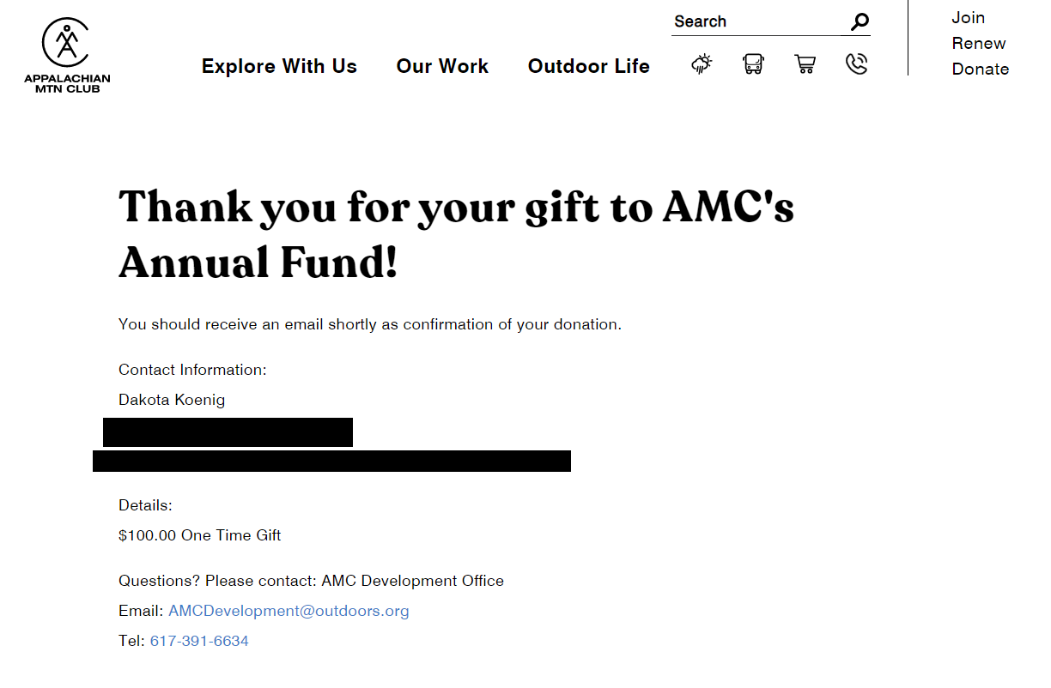Click into the Search field

pyautogui.click(x=759, y=22)
